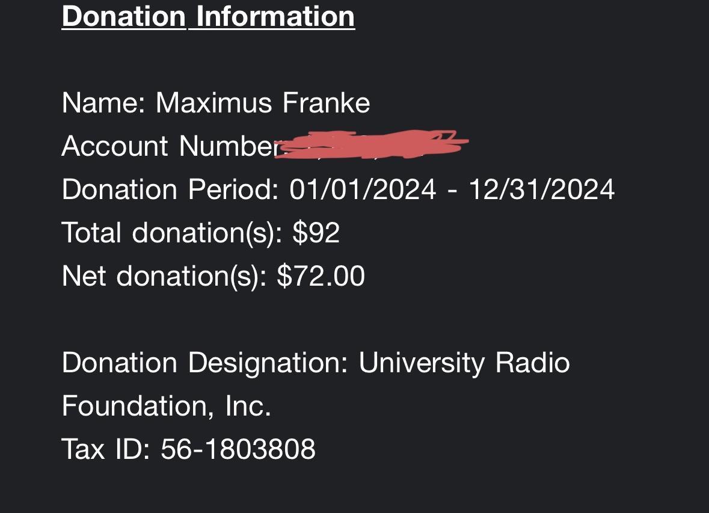The image size is (709, 513).
Task: Click the end date 12/31/2024
Action: pyautogui.click(x=541, y=189)
